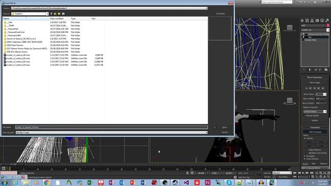
Task: Click the Play Animation control
Action: 303,173
